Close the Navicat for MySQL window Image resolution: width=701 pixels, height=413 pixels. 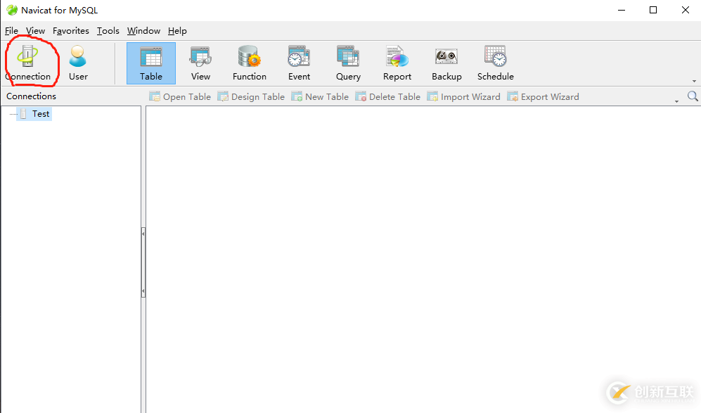tap(686, 10)
